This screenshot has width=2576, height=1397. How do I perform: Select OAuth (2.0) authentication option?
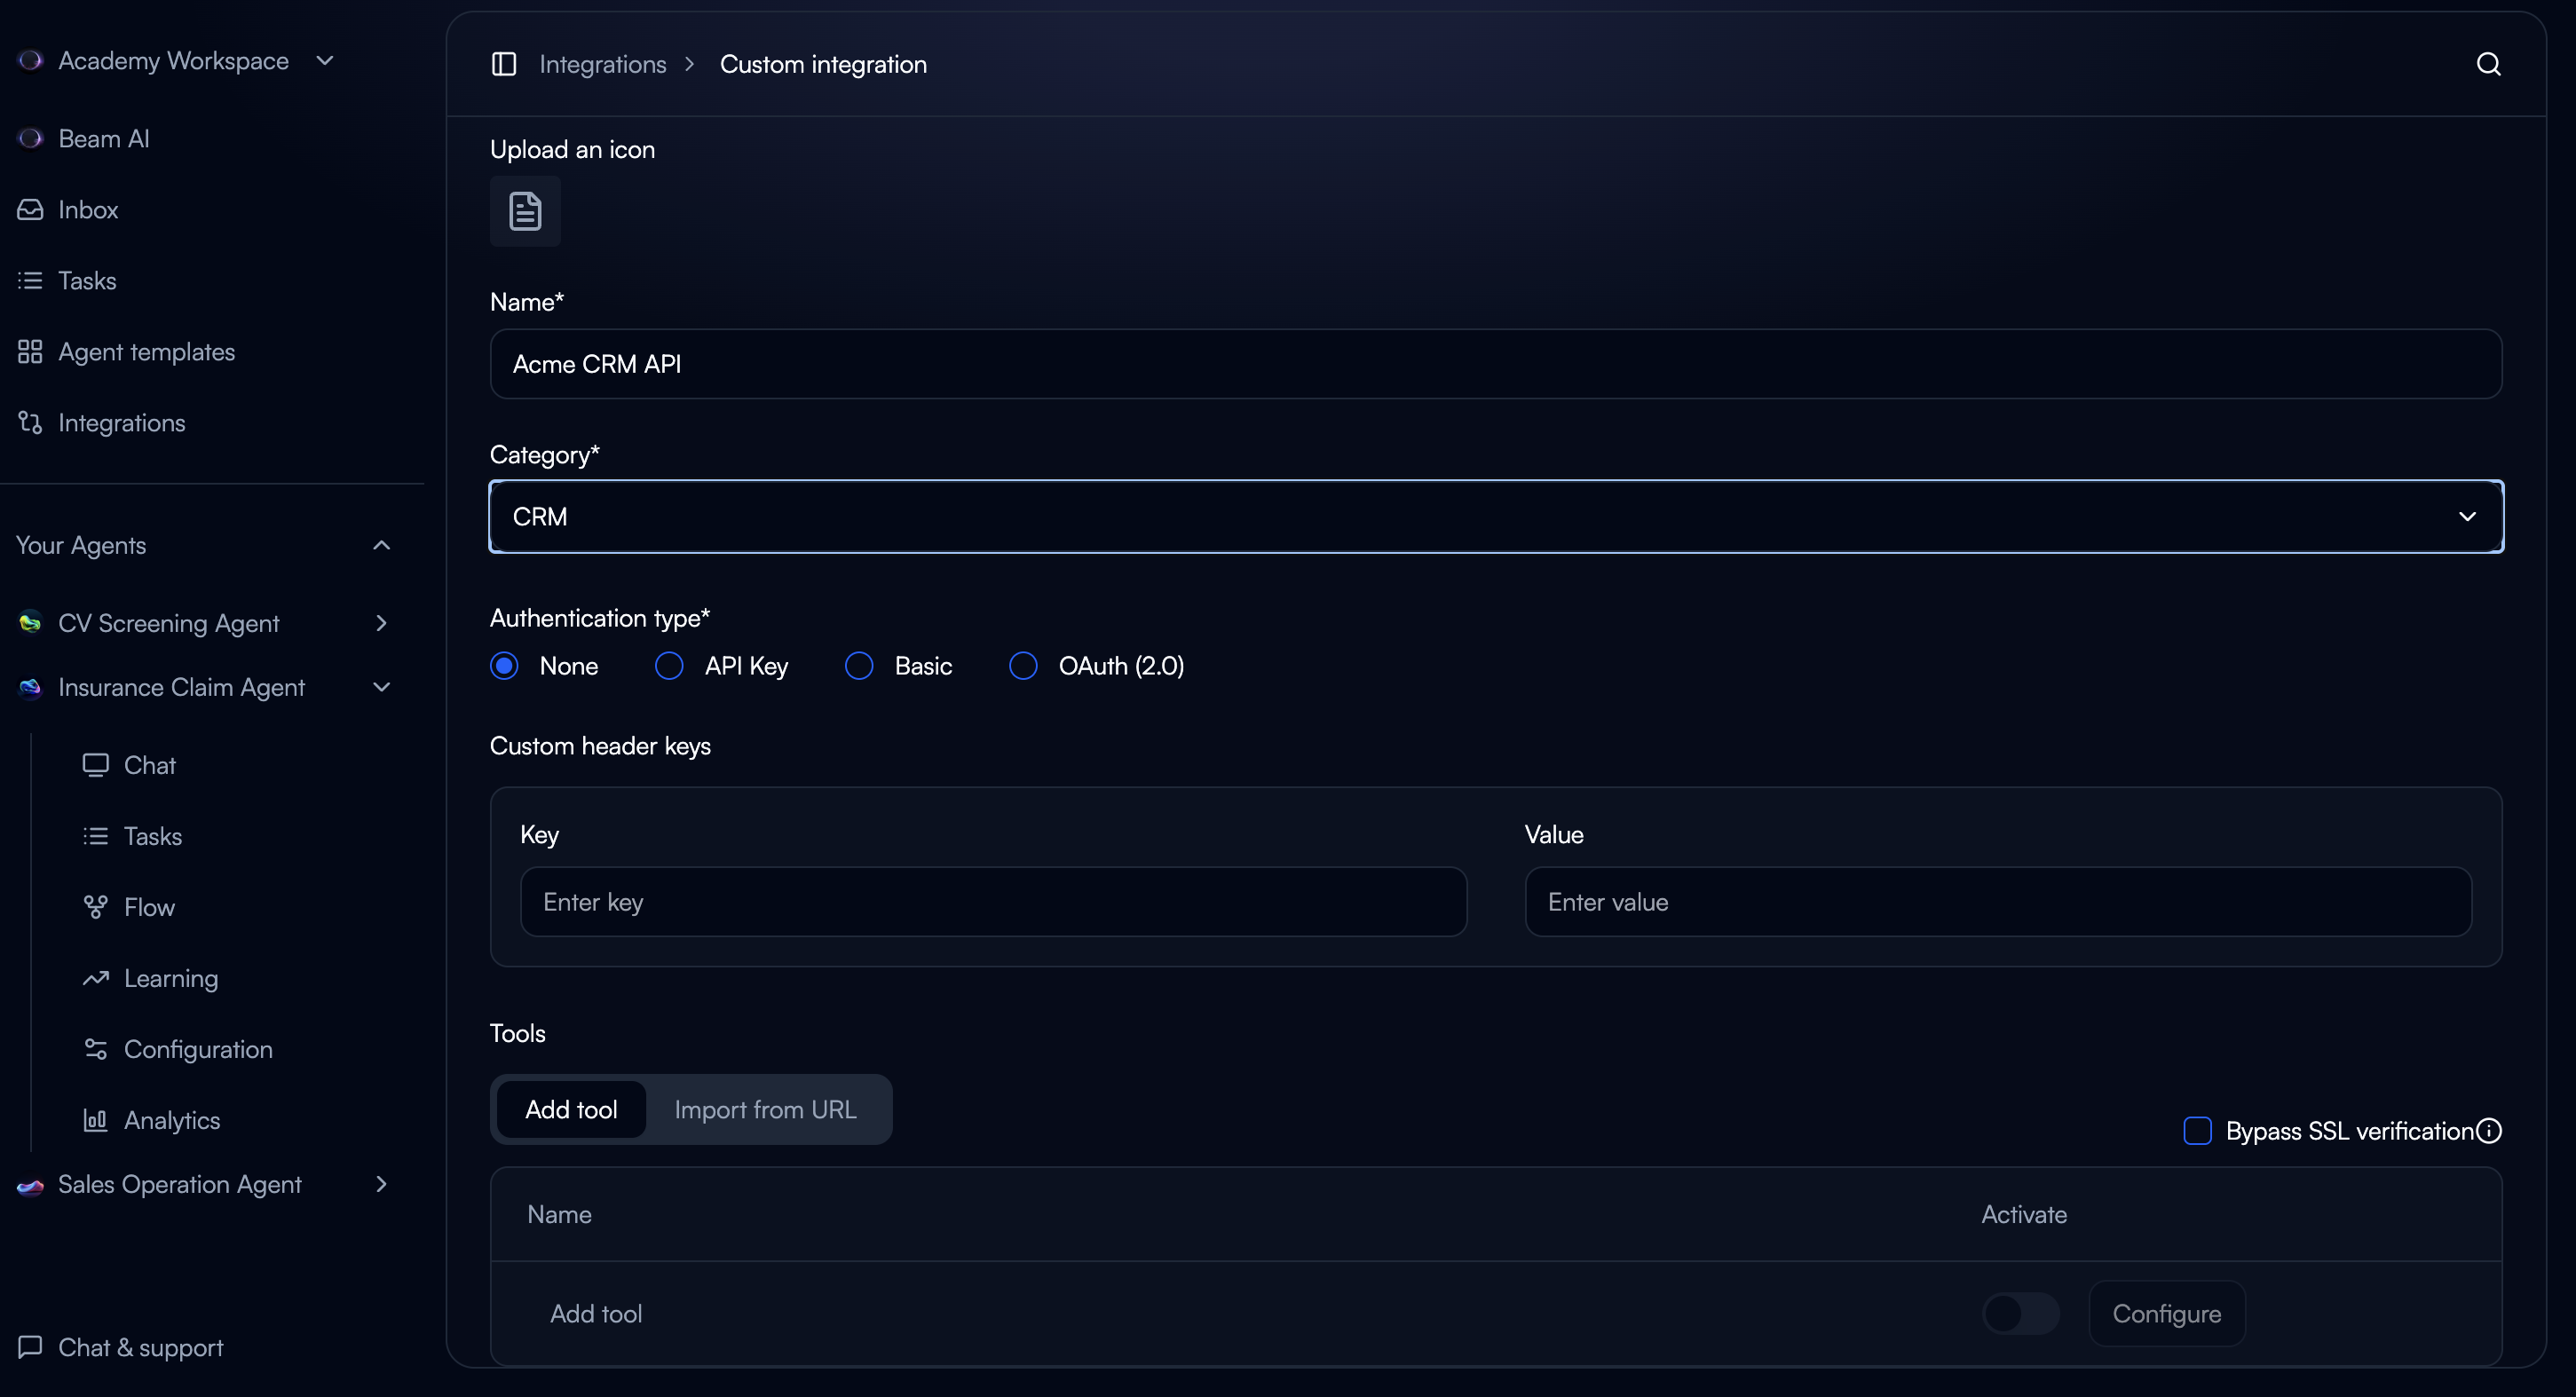coord(1023,666)
